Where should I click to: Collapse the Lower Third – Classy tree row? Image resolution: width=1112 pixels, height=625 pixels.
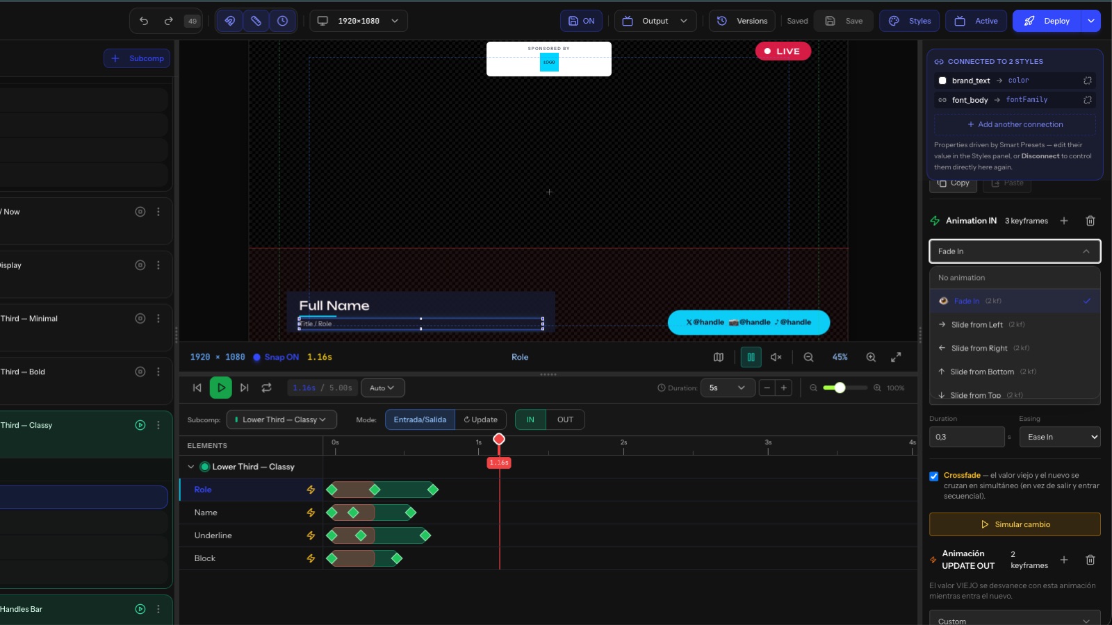pos(191,467)
